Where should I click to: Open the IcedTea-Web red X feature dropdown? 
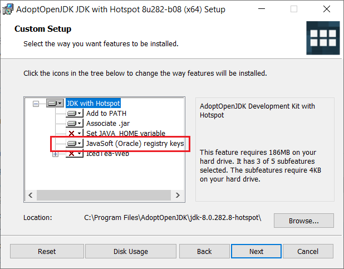click(x=75, y=154)
